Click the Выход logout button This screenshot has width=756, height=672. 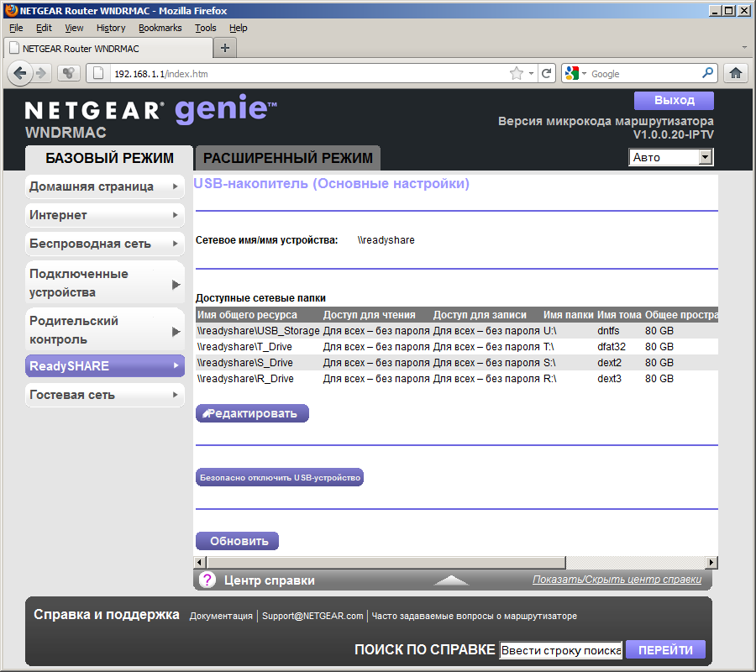click(674, 100)
